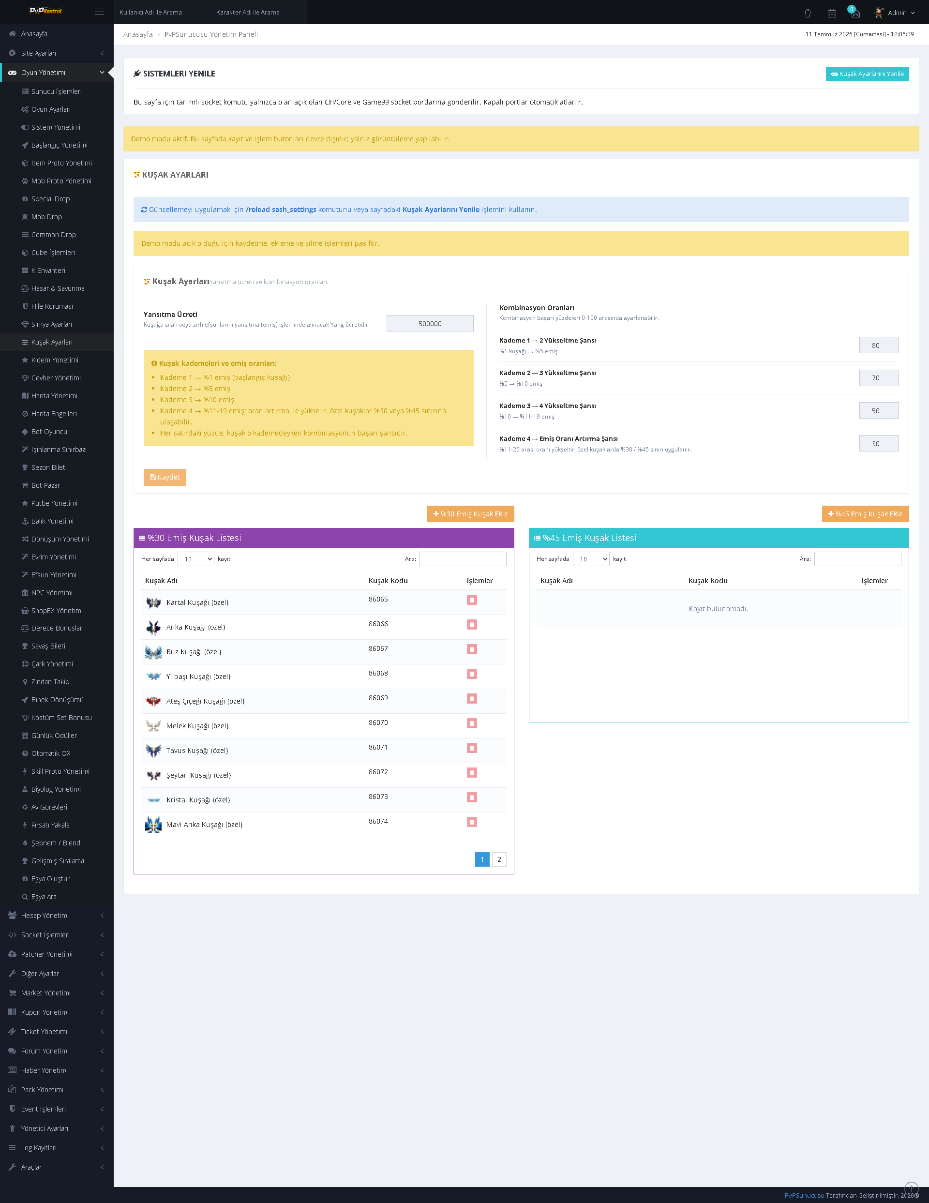Click Kuşak Kodu value 86070
This screenshot has height=1203, width=929.
pos(378,722)
